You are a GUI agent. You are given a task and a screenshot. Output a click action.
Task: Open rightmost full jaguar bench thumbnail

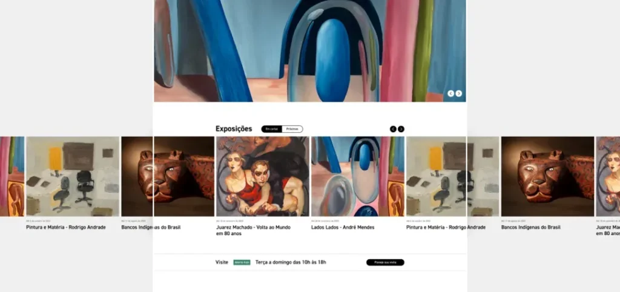[547, 176]
